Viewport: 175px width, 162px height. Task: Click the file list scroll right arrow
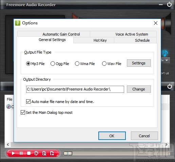[166, 144]
